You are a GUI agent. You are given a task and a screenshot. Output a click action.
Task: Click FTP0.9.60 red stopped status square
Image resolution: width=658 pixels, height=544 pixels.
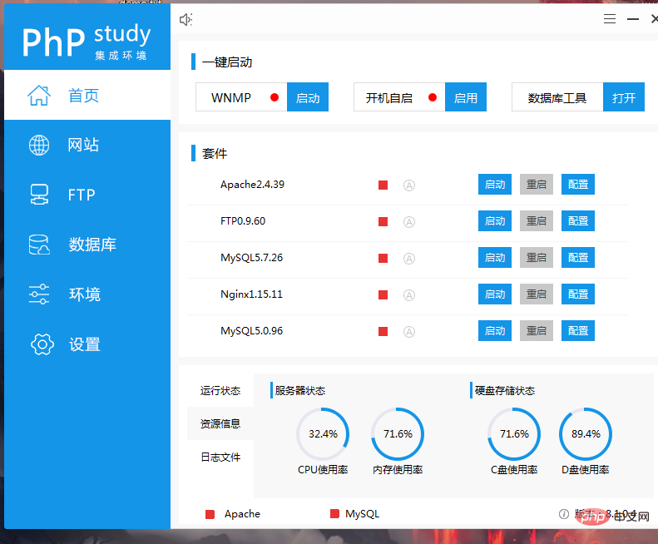pyautogui.click(x=383, y=221)
